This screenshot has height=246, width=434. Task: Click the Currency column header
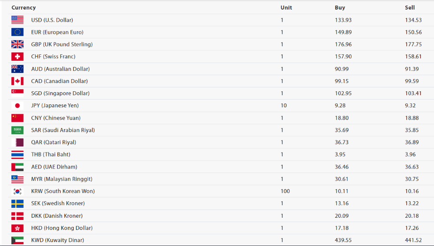pyautogui.click(x=23, y=8)
